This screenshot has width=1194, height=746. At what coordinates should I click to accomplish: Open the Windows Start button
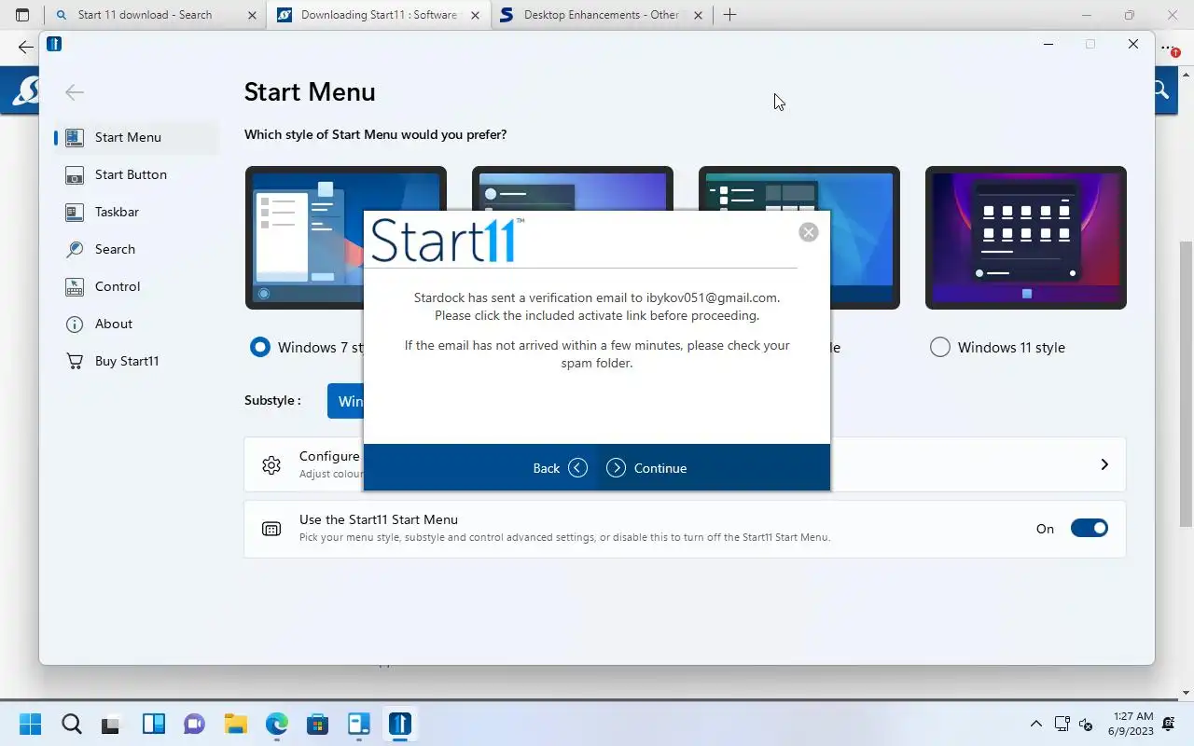click(30, 725)
